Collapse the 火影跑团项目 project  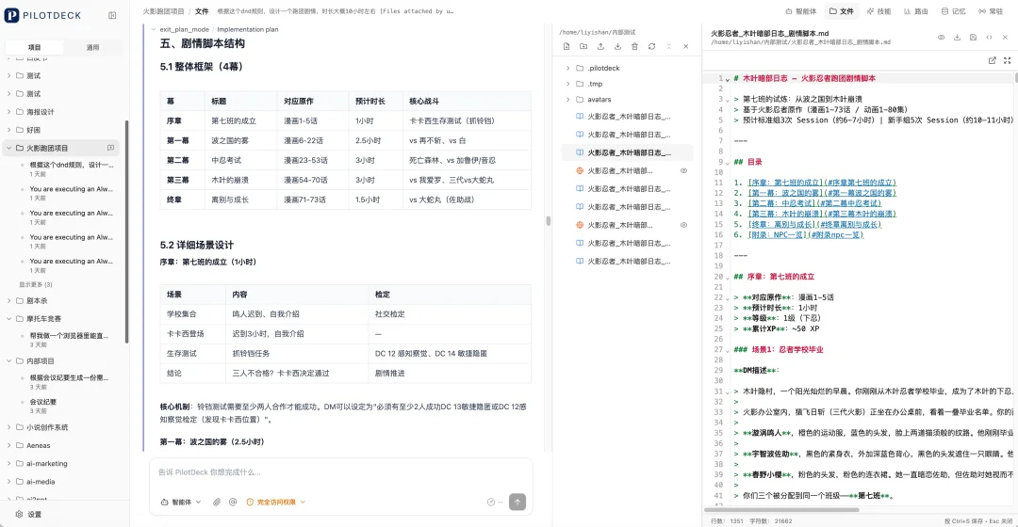click(9, 148)
